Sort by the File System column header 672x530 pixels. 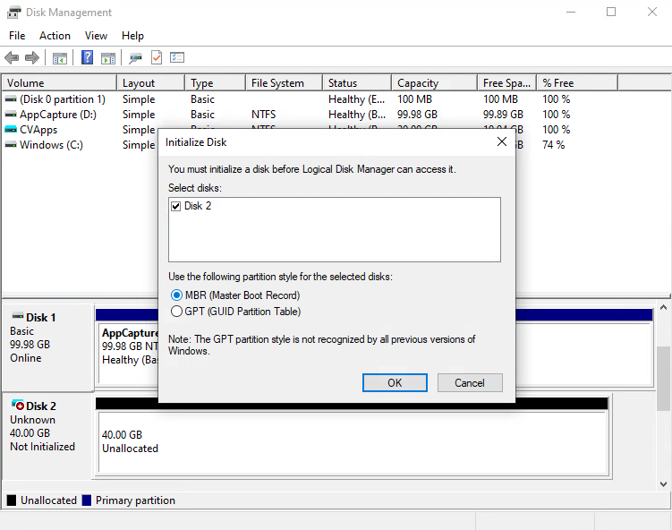coord(285,82)
